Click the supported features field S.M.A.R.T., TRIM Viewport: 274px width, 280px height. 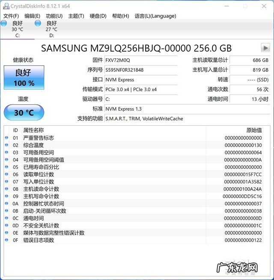[187, 118]
